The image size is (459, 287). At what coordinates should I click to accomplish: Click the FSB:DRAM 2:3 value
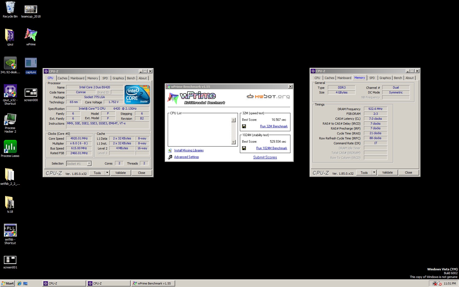375,114
